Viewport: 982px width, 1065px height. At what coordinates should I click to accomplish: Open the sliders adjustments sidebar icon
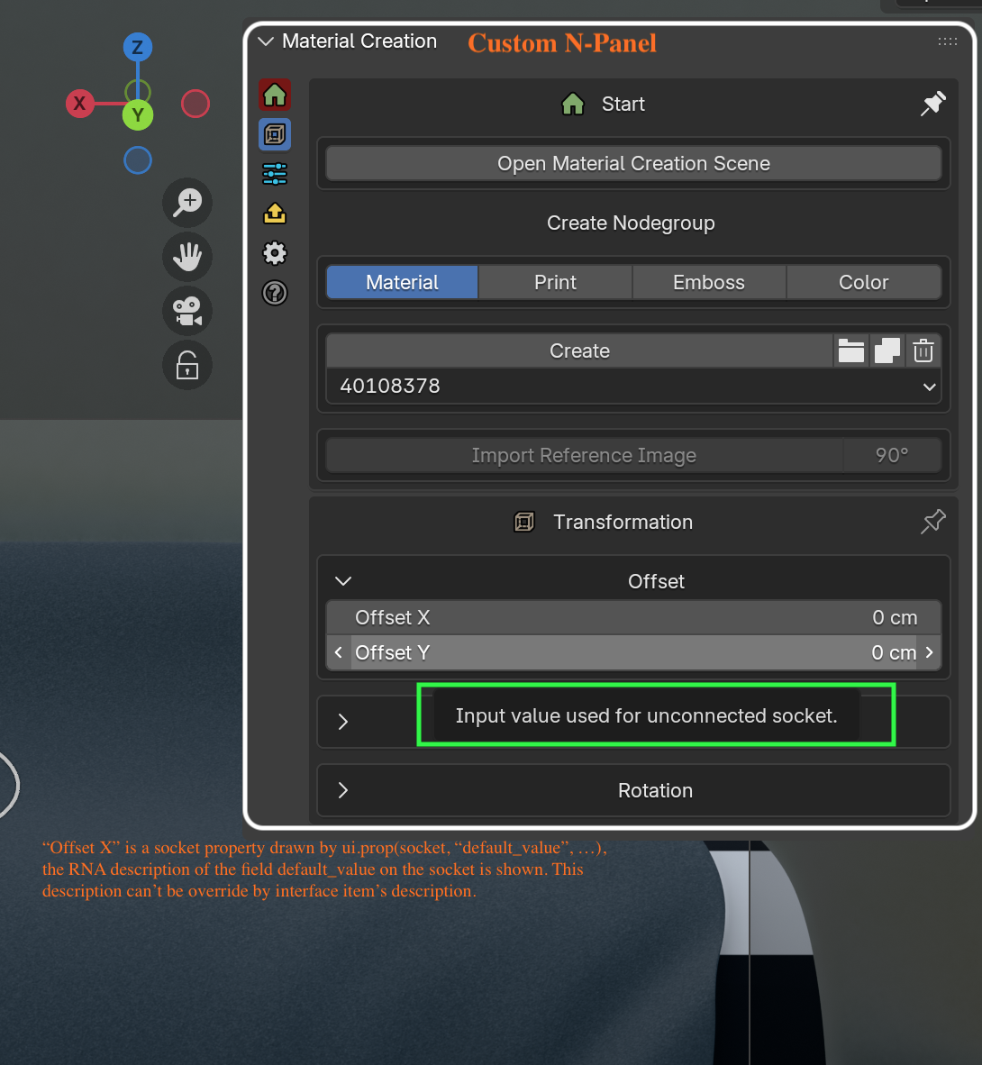click(275, 174)
